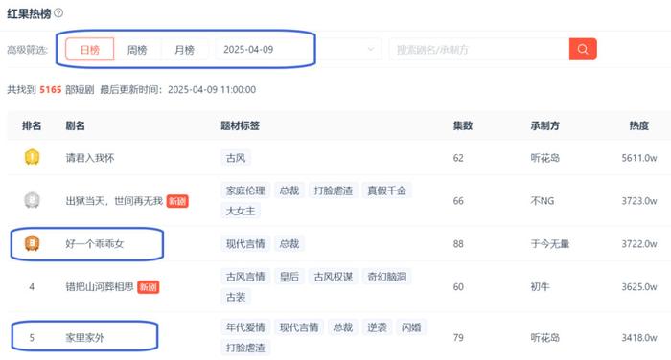Select the bronze third-place medal icon
Screen dimensions: 671x360
point(32,243)
